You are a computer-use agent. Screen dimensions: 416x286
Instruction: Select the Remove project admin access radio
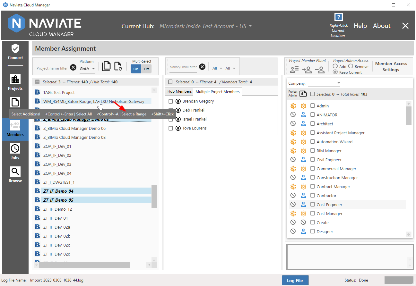point(351,66)
